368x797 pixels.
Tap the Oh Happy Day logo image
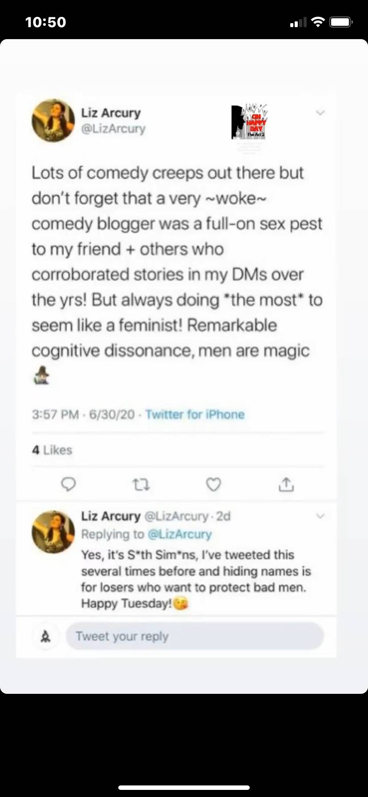(250, 121)
